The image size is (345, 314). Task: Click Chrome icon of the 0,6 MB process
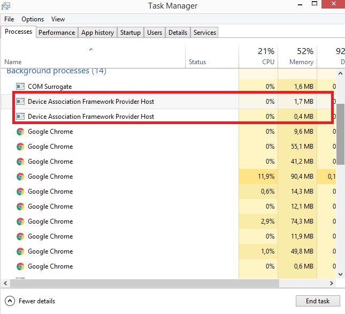point(20,266)
